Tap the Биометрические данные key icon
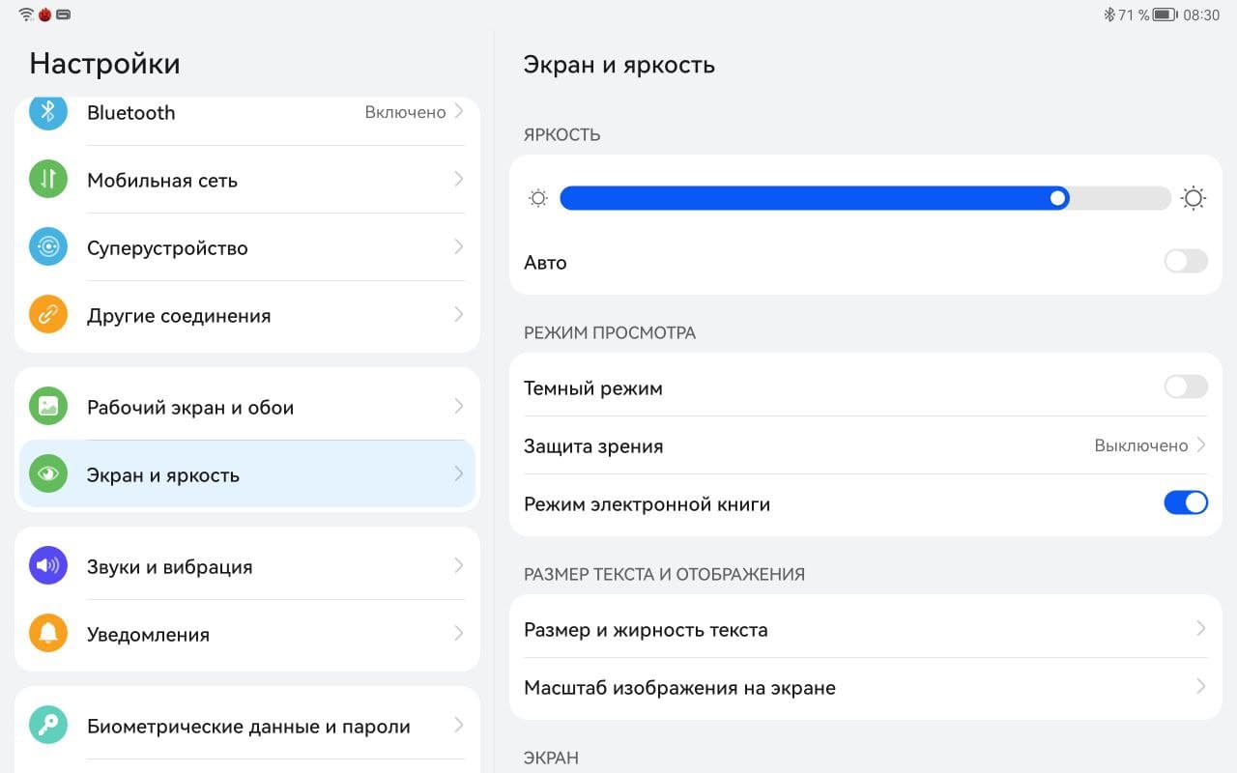Image resolution: width=1237 pixels, height=773 pixels. (47, 726)
